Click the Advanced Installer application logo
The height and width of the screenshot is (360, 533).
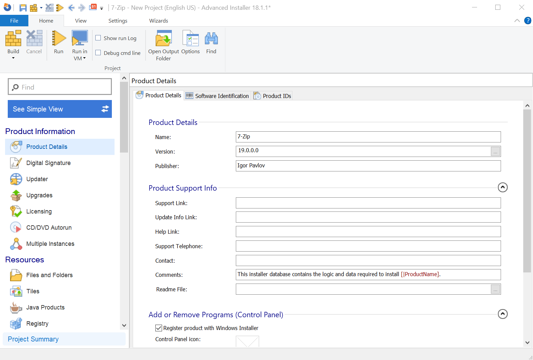tap(7, 7)
